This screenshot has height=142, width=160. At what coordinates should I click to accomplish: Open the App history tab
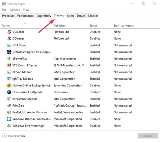pos(44,16)
